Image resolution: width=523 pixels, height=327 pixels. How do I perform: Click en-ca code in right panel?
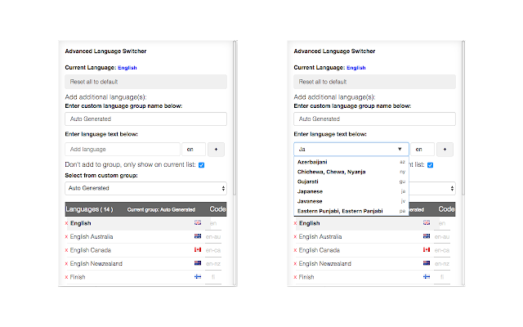click(442, 250)
